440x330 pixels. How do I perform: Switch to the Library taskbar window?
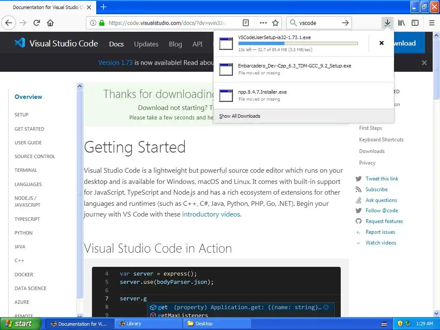149,324
